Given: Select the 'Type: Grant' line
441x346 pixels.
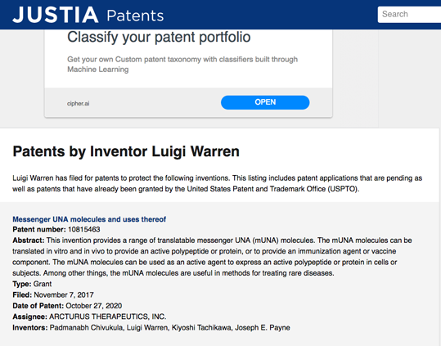Looking at the screenshot, I should click(x=32, y=284).
